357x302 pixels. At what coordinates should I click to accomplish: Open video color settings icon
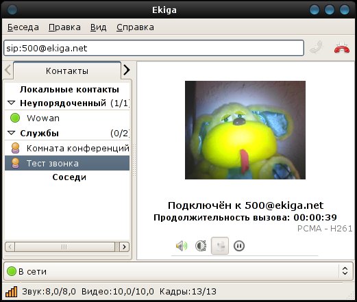click(x=201, y=246)
